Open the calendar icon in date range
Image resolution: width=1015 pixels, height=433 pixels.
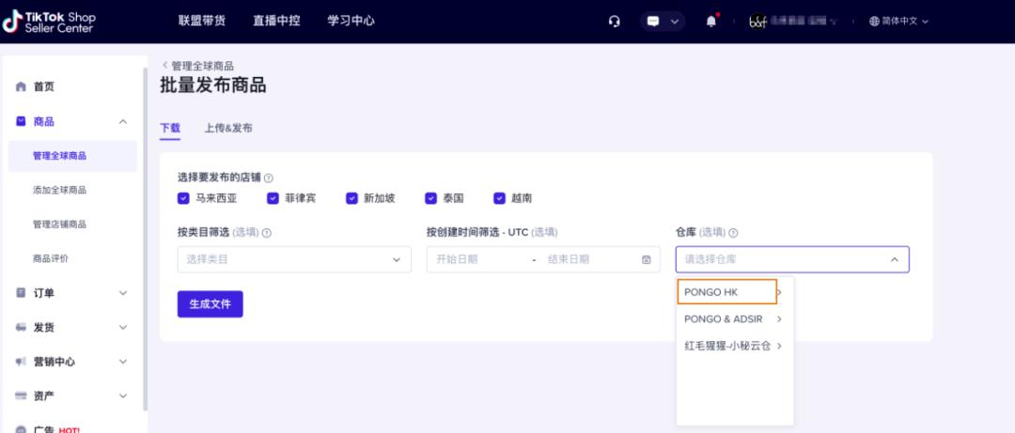(x=646, y=259)
